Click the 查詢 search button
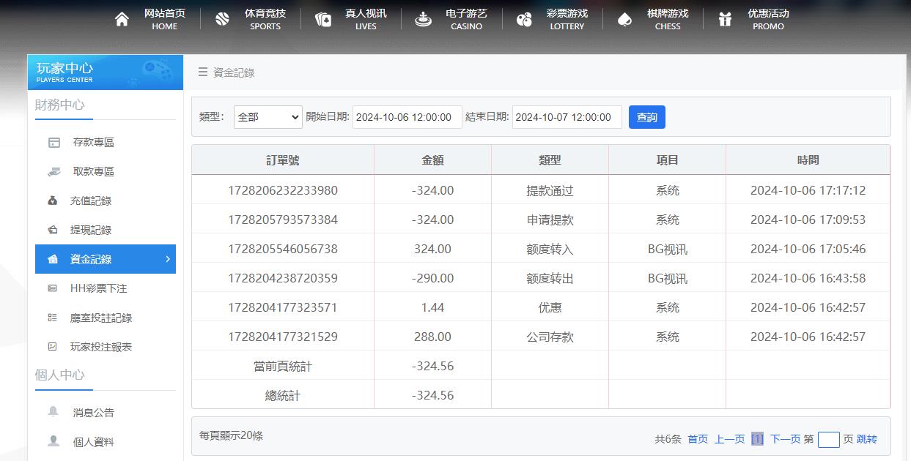Image resolution: width=911 pixels, height=461 pixels. 646,116
